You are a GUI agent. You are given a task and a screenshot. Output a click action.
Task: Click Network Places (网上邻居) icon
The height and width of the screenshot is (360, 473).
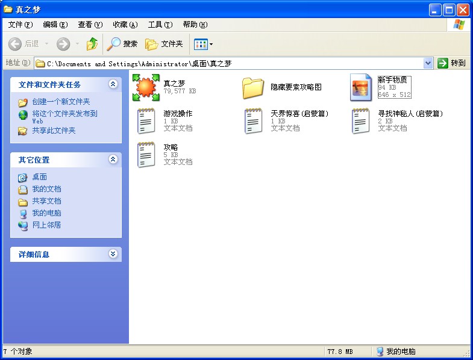point(23,226)
